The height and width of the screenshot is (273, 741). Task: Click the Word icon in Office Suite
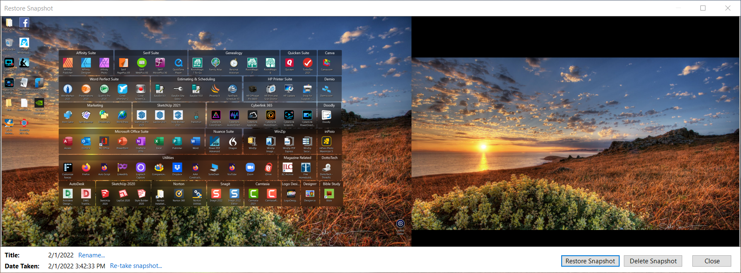coord(195,143)
